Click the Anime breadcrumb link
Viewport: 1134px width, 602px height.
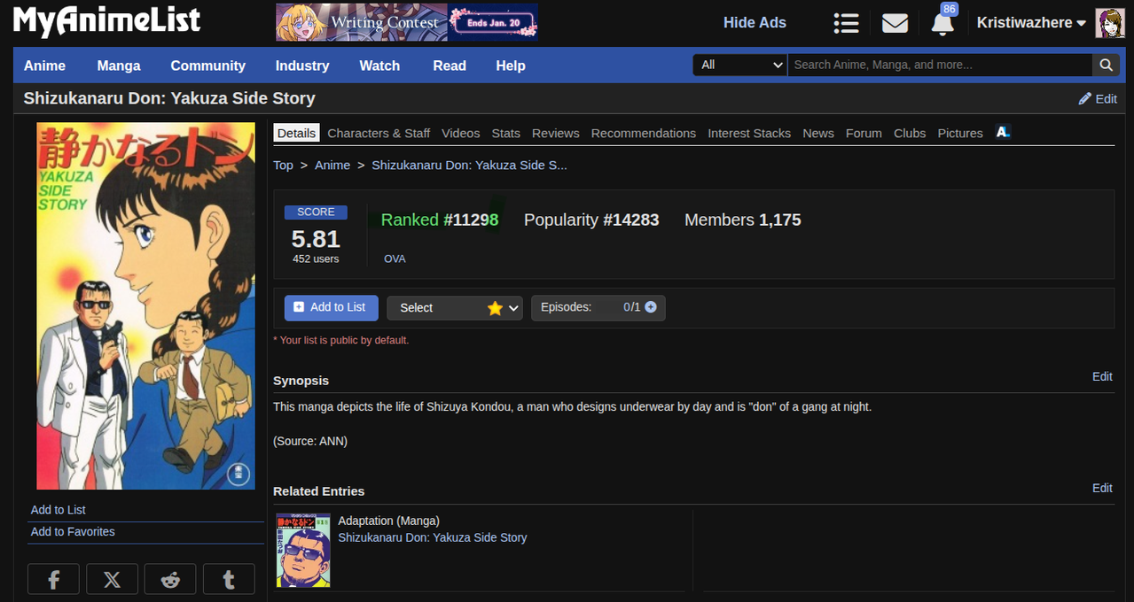[332, 165]
